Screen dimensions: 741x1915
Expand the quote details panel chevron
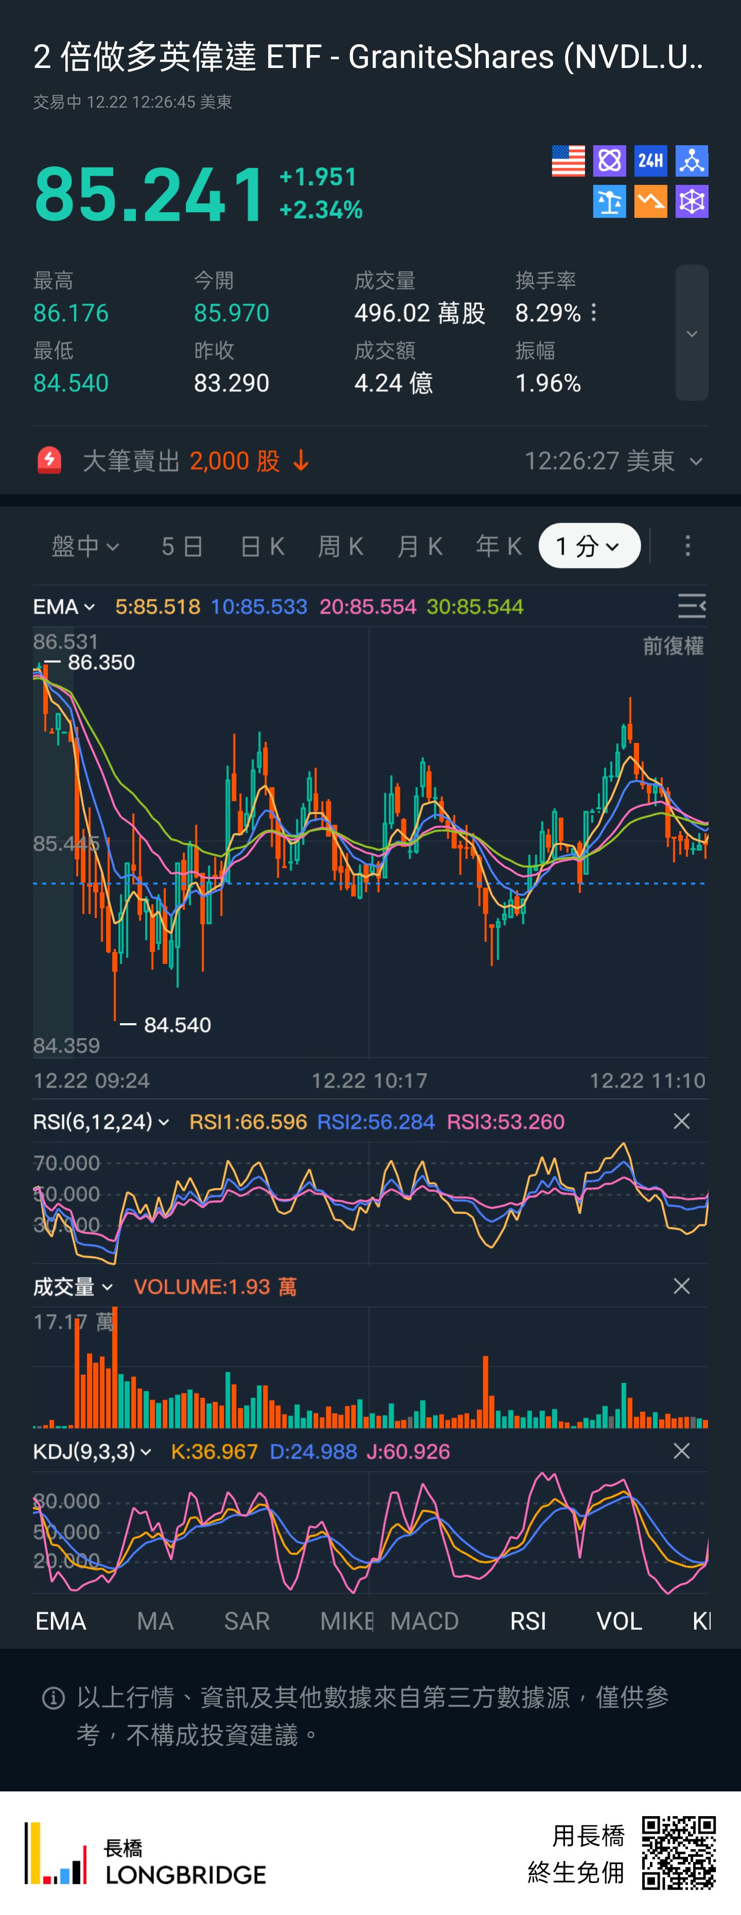tap(691, 333)
